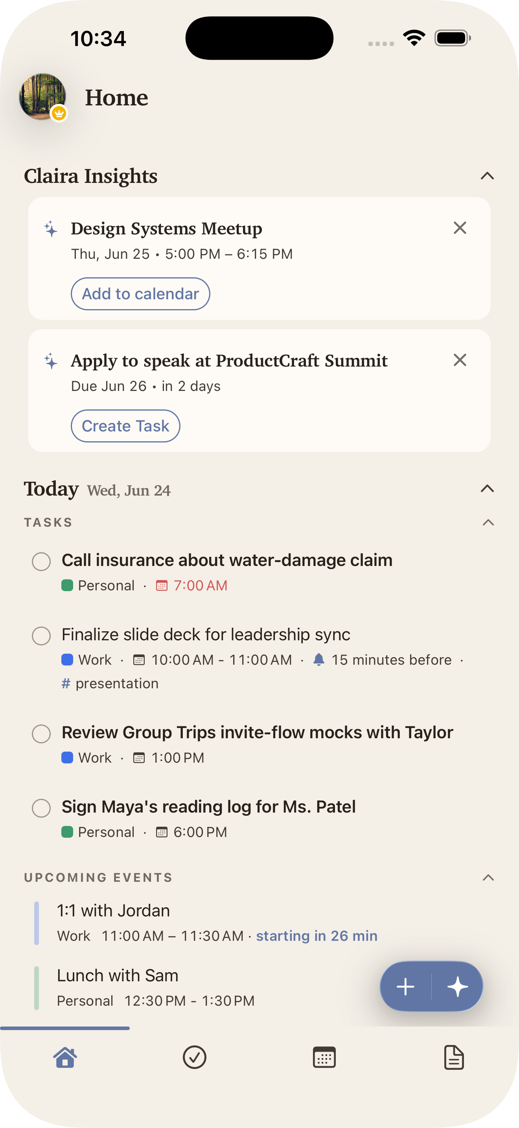Viewport: 519px width, 1128px height.
Task: Check off Finalize slide deck task
Action: (41, 636)
